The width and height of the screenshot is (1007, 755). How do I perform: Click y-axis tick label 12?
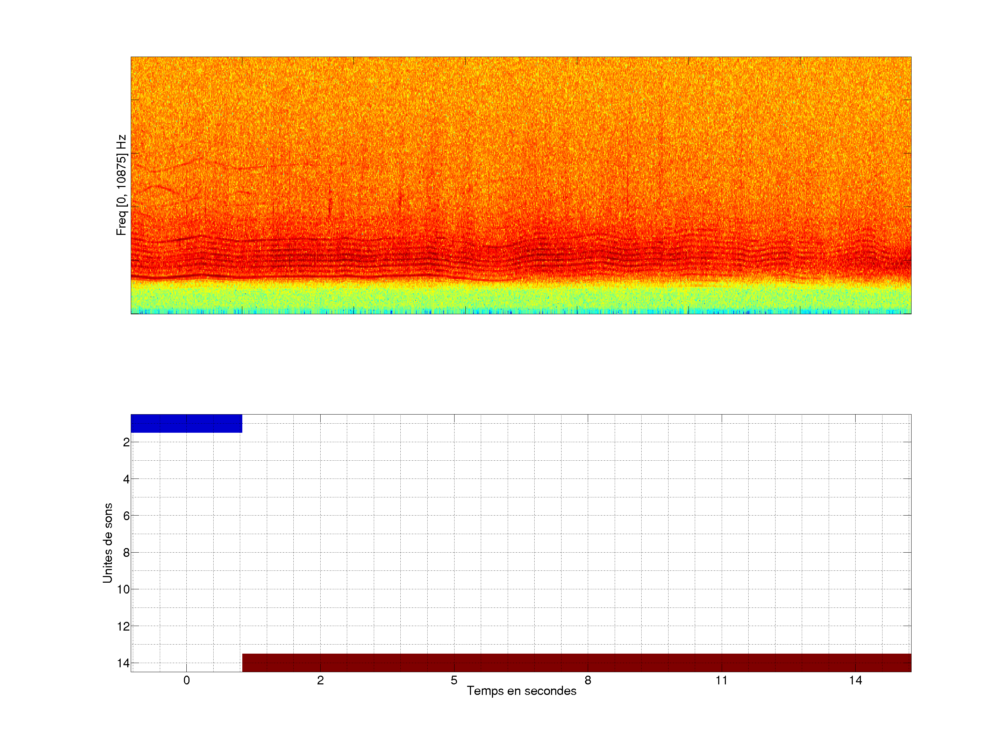point(123,627)
